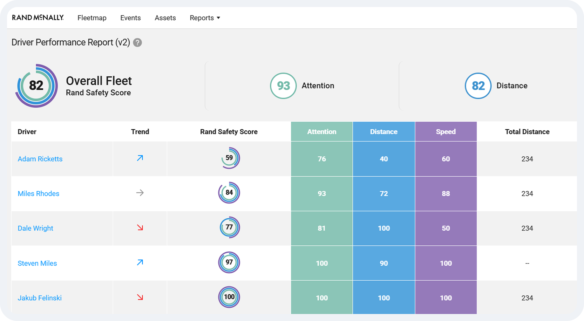Click Jakub Felinski's Speed value 100
This screenshot has height=321, width=584.
(x=446, y=298)
